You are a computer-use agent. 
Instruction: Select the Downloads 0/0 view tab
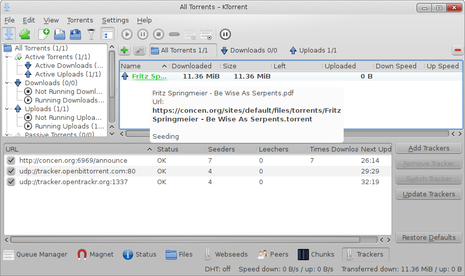pyautogui.click(x=249, y=50)
